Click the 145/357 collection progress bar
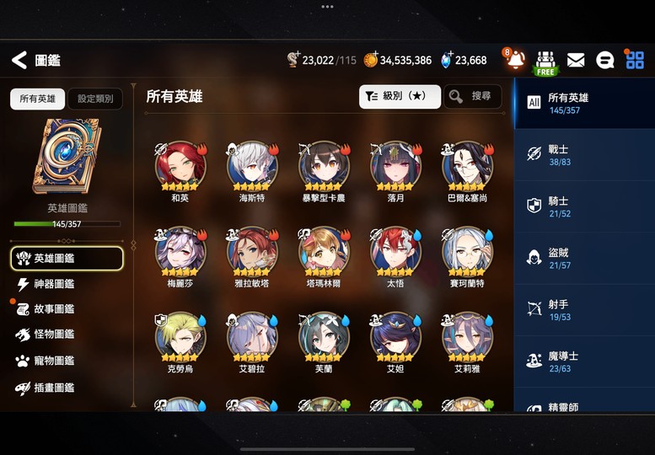Image resolution: width=655 pixels, height=455 pixels. pyautogui.click(x=67, y=224)
